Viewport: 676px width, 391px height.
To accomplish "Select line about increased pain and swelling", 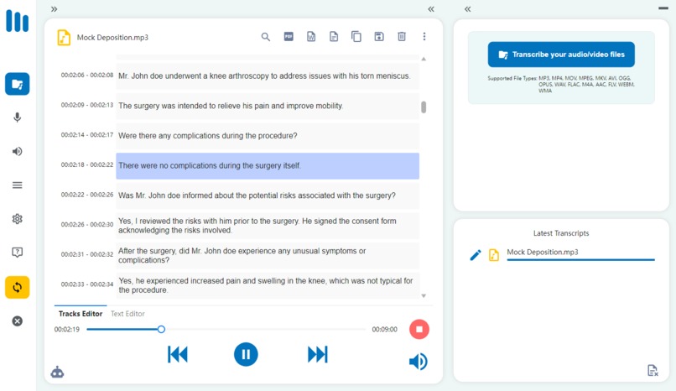I will (x=268, y=285).
